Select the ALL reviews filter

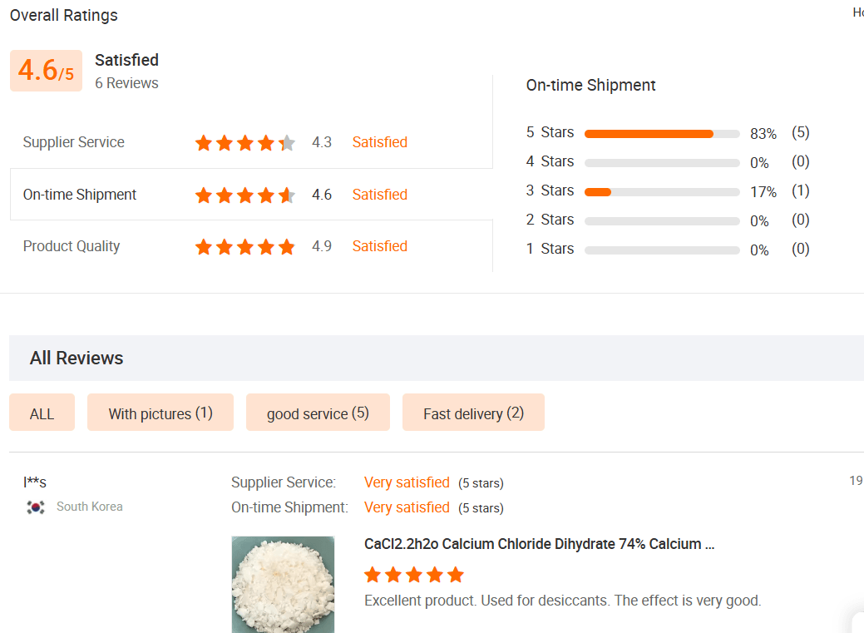click(42, 413)
